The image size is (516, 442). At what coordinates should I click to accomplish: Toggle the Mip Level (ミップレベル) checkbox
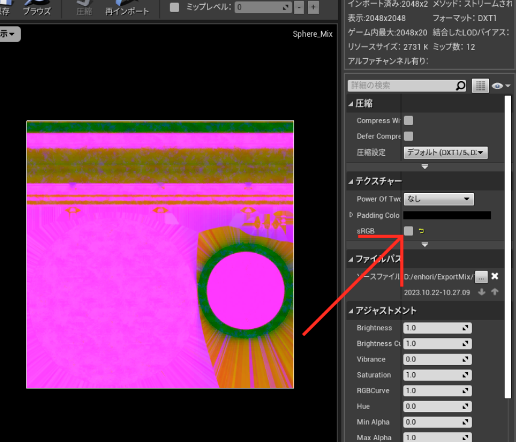coord(174,7)
